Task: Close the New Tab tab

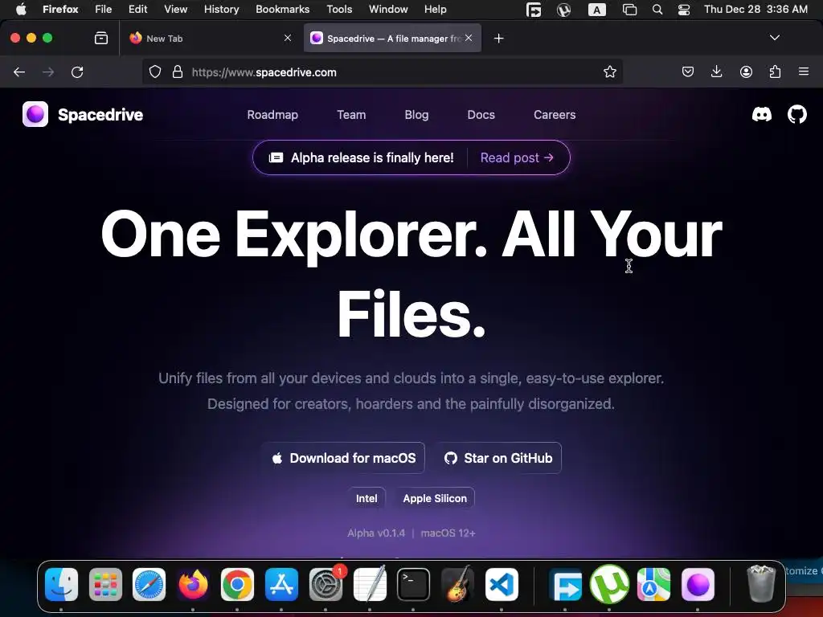Action: coord(288,38)
